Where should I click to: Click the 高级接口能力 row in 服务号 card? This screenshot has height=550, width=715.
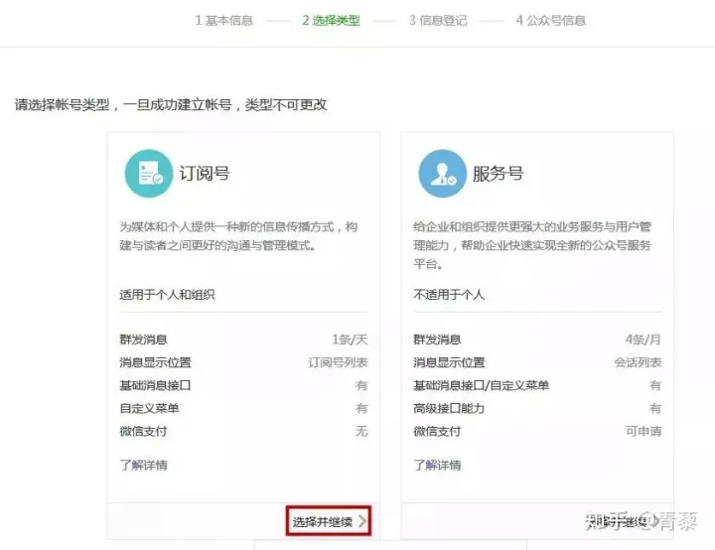tap(537, 408)
